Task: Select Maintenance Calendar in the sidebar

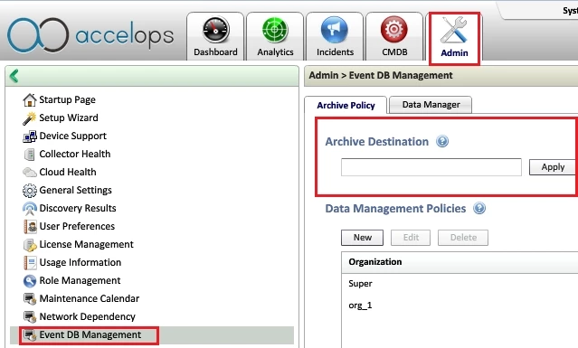Action: pyautogui.click(x=90, y=298)
